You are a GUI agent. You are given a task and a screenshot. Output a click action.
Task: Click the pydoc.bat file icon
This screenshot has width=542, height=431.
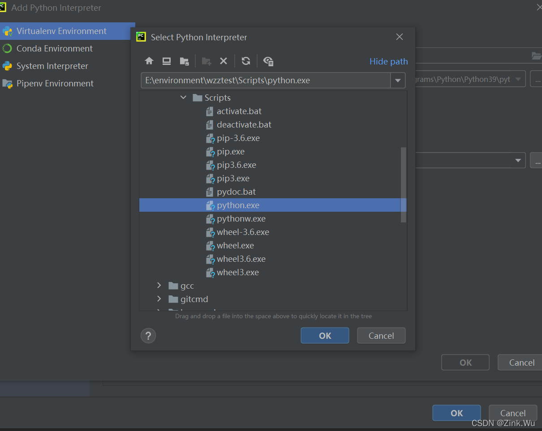210,192
